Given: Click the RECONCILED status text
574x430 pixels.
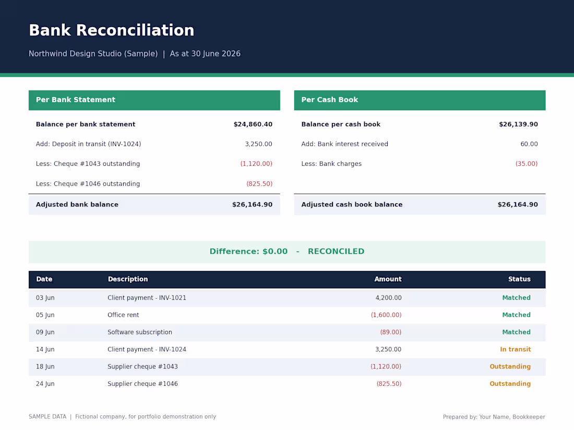Looking at the screenshot, I should coord(336,252).
